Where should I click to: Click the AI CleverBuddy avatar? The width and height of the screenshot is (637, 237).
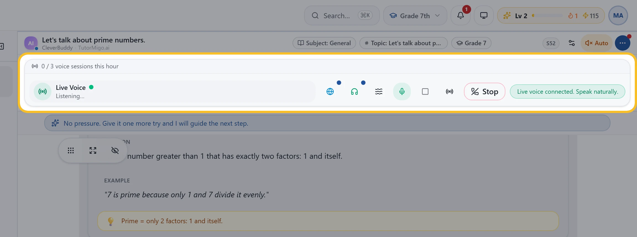point(31,43)
